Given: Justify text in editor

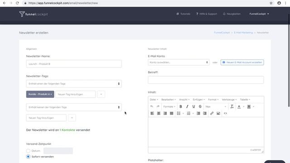Looking at the screenshot, I should pos(172,113).
